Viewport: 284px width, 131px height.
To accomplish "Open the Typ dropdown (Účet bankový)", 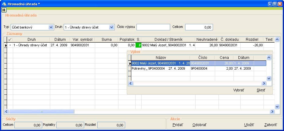I will pyautogui.click(x=51, y=27).
